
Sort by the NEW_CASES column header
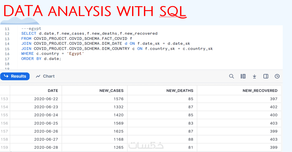(x=111, y=91)
